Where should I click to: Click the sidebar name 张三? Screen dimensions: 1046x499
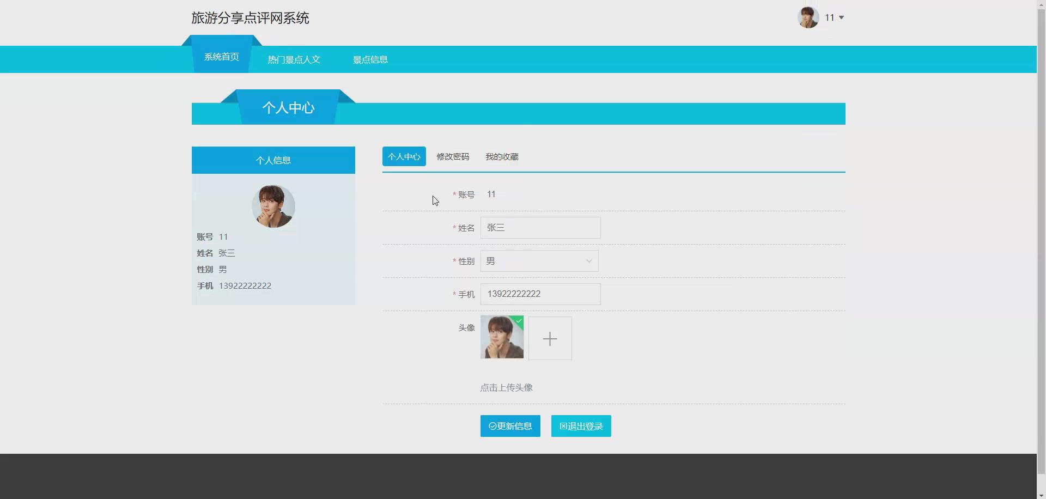tap(227, 253)
